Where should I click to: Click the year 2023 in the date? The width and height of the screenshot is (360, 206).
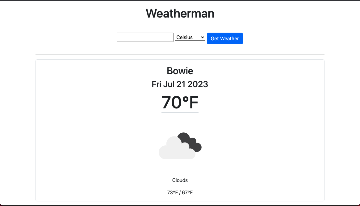[198, 84]
